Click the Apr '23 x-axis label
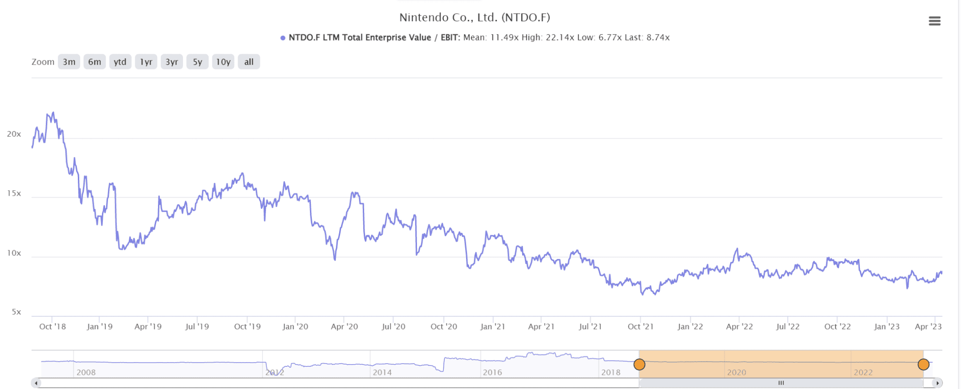Image resolution: width=966 pixels, height=389 pixels. point(928,326)
